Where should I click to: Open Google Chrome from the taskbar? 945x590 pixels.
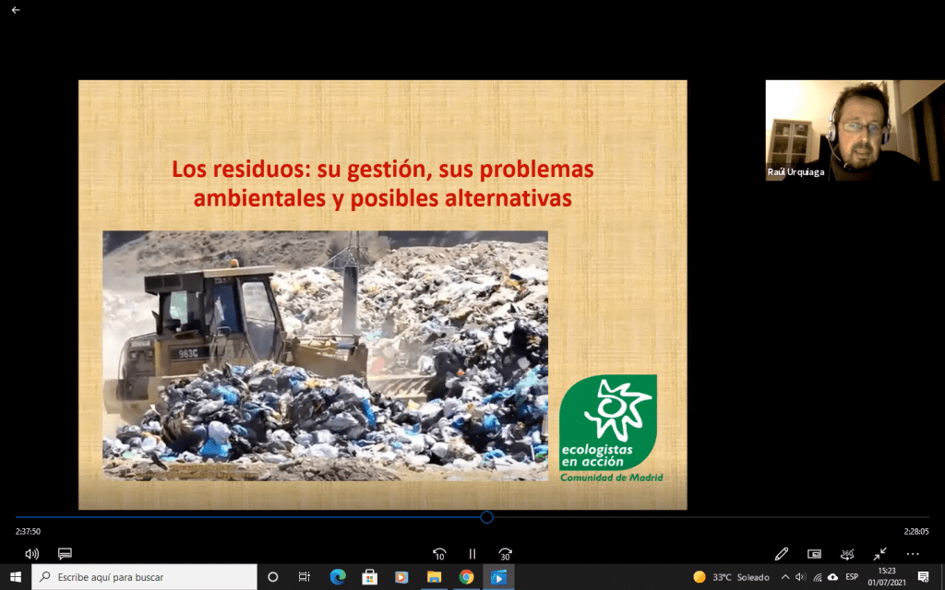(466, 577)
